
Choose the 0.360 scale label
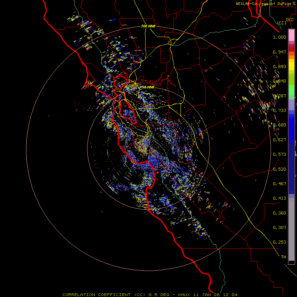(x=280, y=213)
